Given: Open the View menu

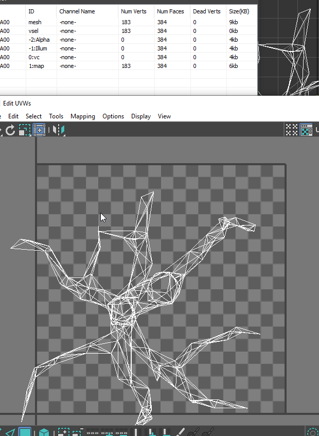Looking at the screenshot, I should click(164, 116).
